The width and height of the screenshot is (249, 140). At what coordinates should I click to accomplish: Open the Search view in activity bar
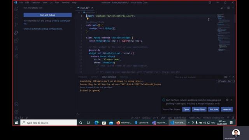(16, 16)
